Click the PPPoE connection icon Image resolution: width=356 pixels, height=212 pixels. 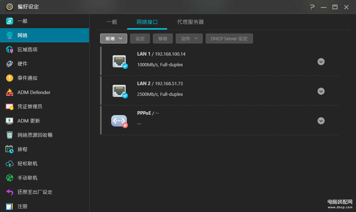(119, 121)
